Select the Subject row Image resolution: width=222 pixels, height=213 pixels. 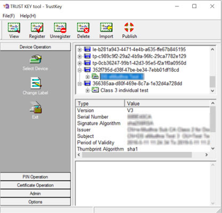coord(143,136)
